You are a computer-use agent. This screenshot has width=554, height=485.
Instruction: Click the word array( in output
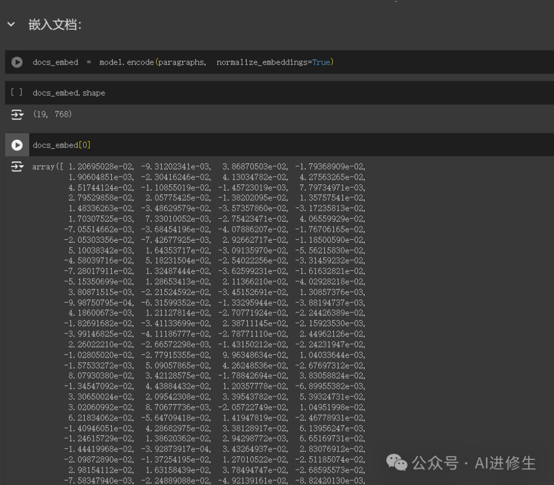[45, 166]
